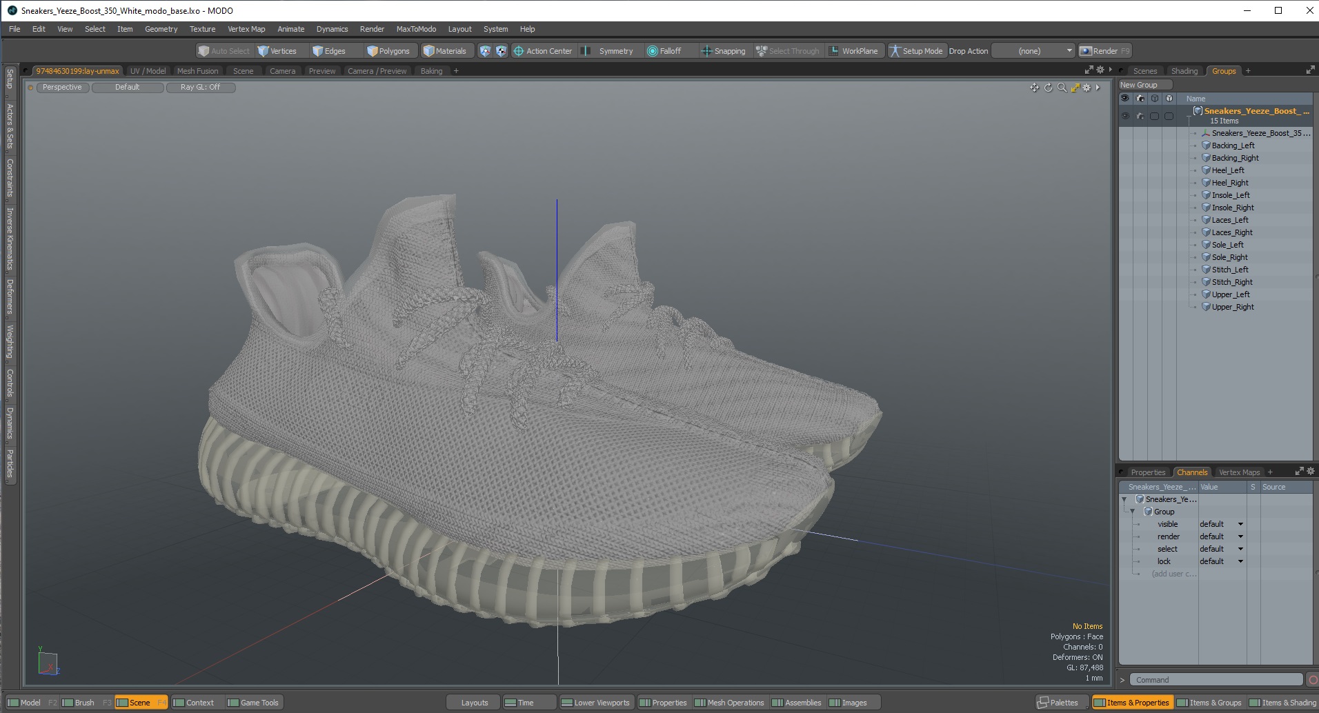Select Vertices selection mode
The image size is (1319, 713).
tap(277, 51)
